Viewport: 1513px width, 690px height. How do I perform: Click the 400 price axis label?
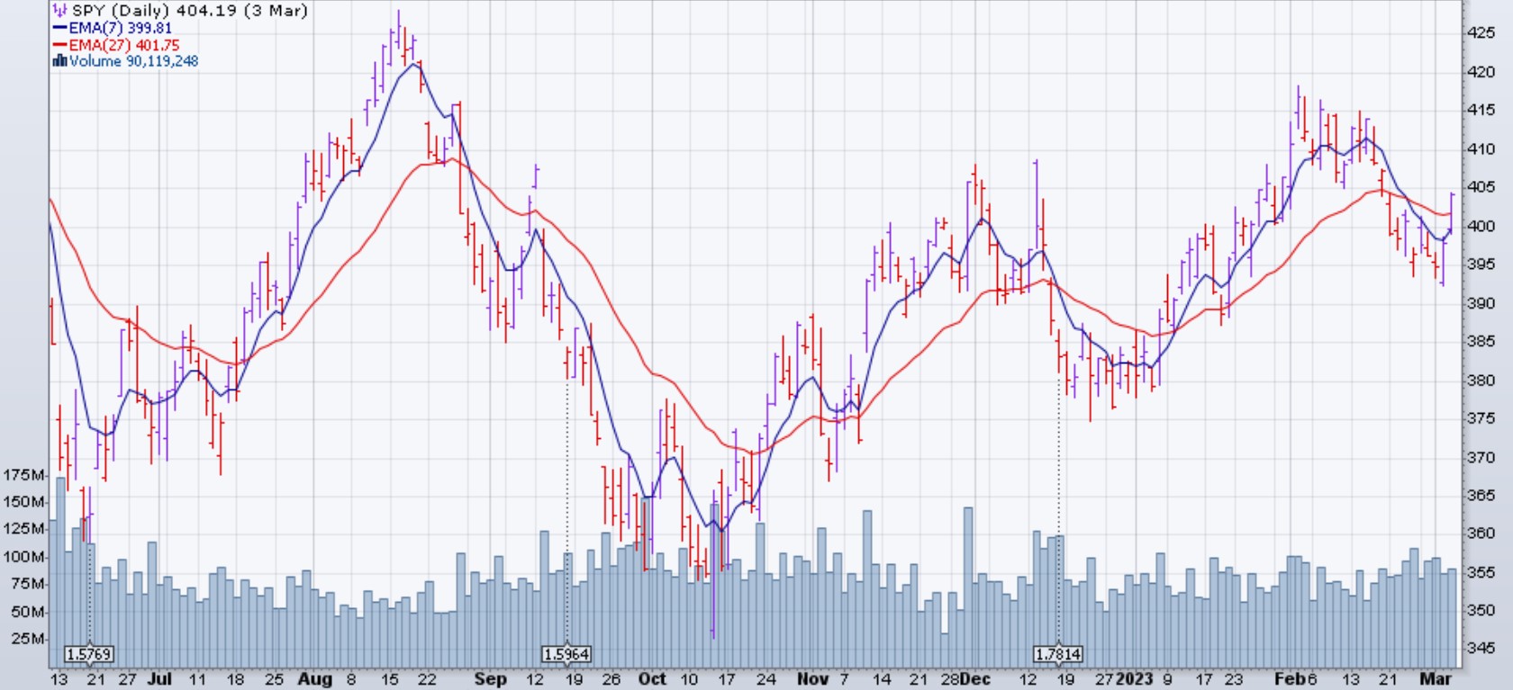(1481, 226)
